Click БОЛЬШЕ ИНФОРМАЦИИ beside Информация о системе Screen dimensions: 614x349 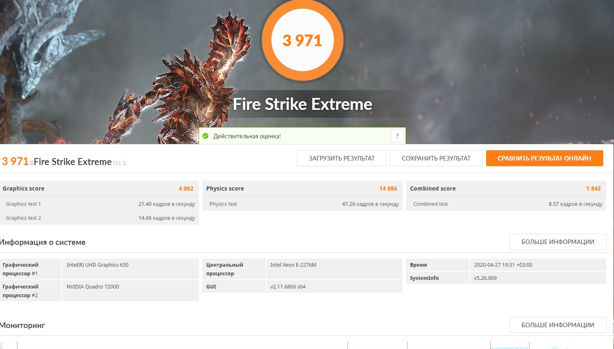click(x=558, y=242)
